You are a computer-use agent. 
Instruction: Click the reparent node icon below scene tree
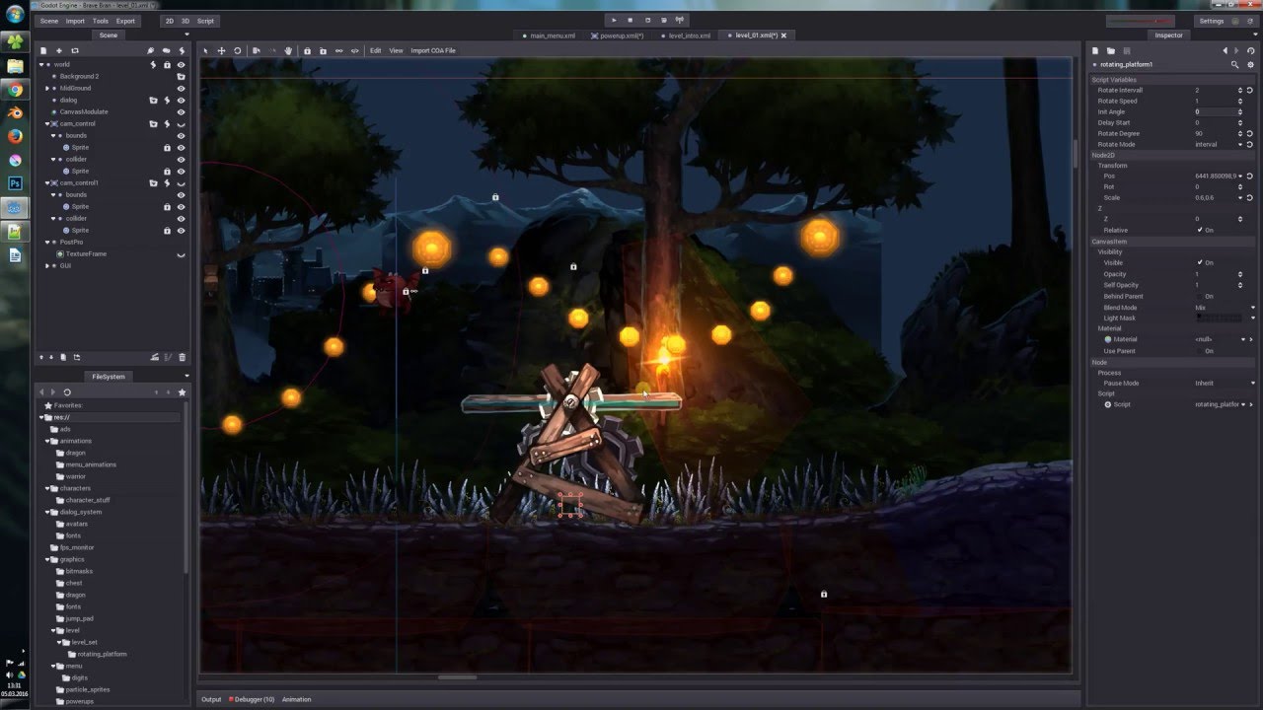tap(77, 357)
